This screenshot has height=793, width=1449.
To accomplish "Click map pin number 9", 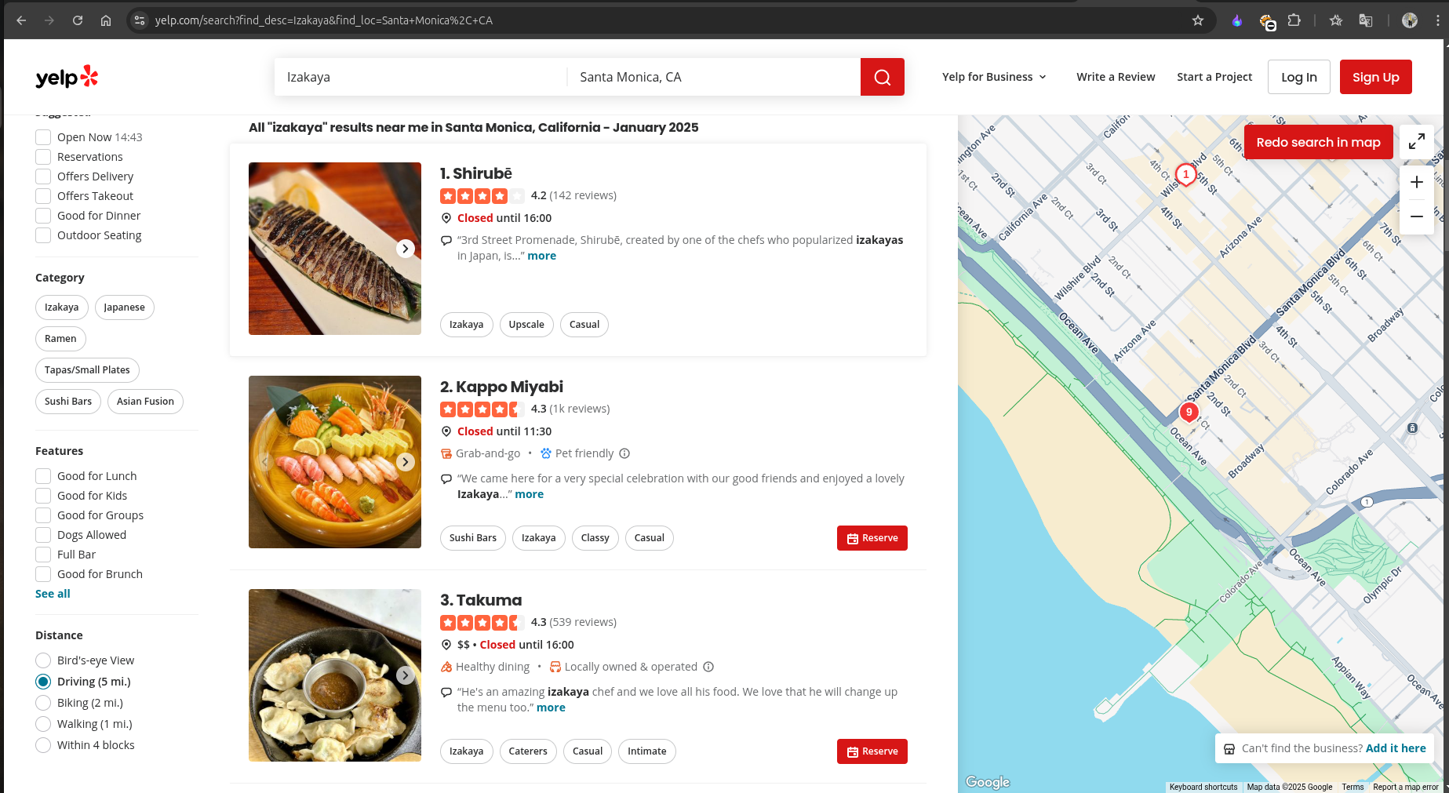I will (1189, 412).
